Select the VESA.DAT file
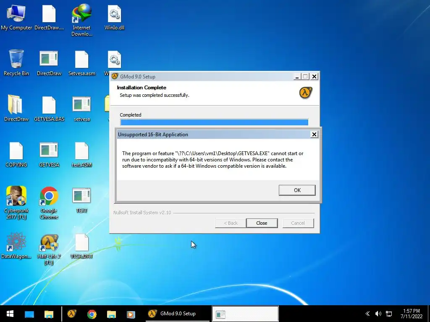The width and height of the screenshot is (430, 322). tap(82, 246)
